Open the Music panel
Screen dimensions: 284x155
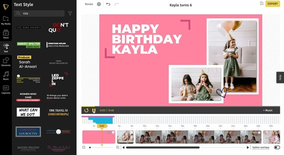(6, 76)
